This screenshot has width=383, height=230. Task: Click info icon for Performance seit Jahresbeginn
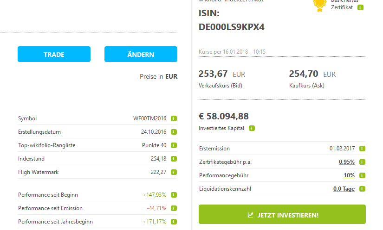[x=174, y=222]
